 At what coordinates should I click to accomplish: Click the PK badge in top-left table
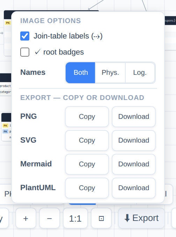[x=8, y=23]
